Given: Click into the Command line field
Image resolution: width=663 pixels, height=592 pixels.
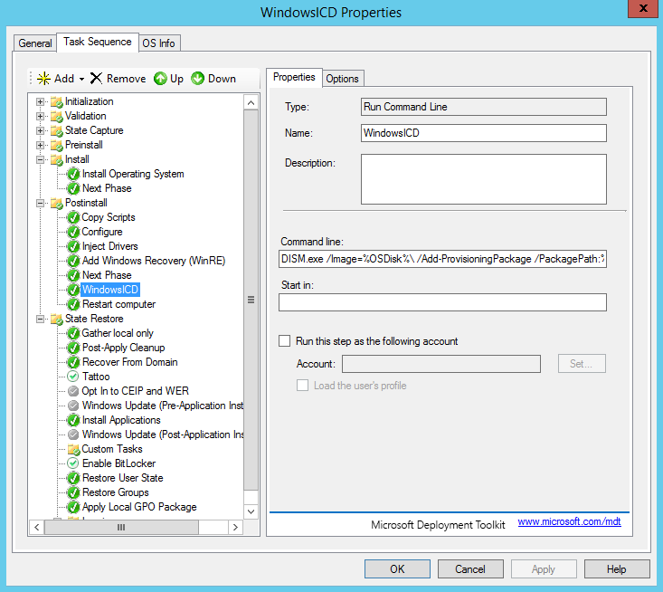Looking at the screenshot, I should tap(442, 259).
